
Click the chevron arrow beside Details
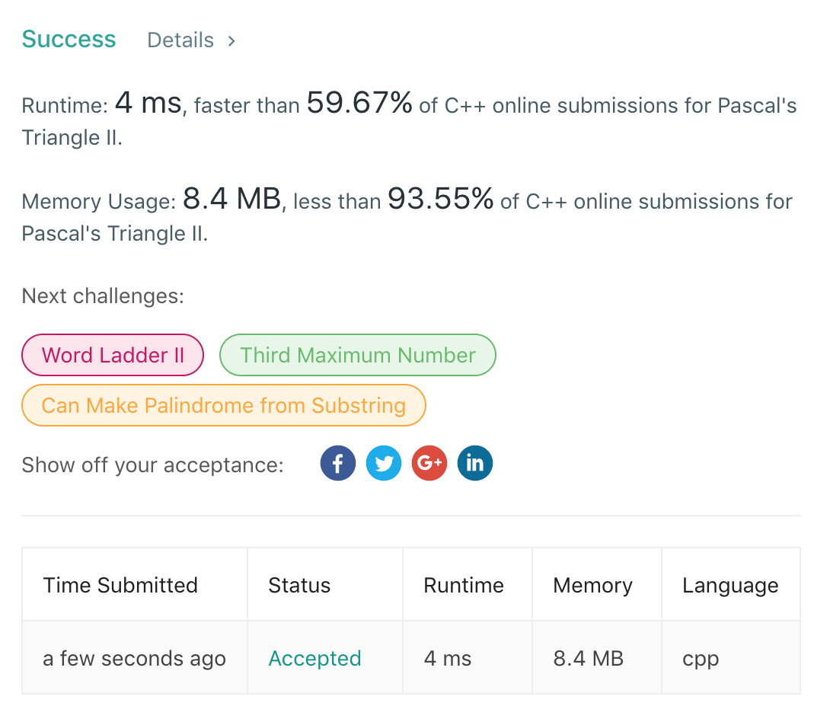[x=231, y=40]
